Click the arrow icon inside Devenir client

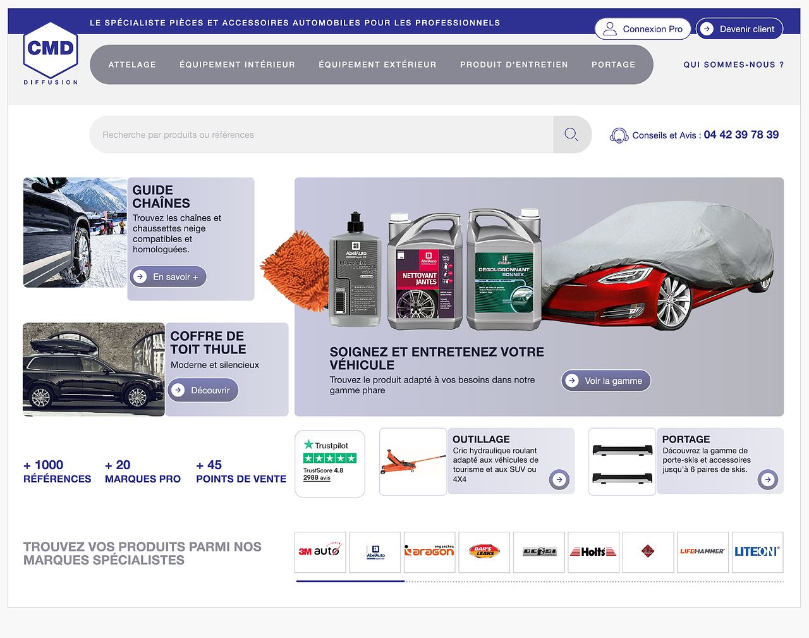706,28
